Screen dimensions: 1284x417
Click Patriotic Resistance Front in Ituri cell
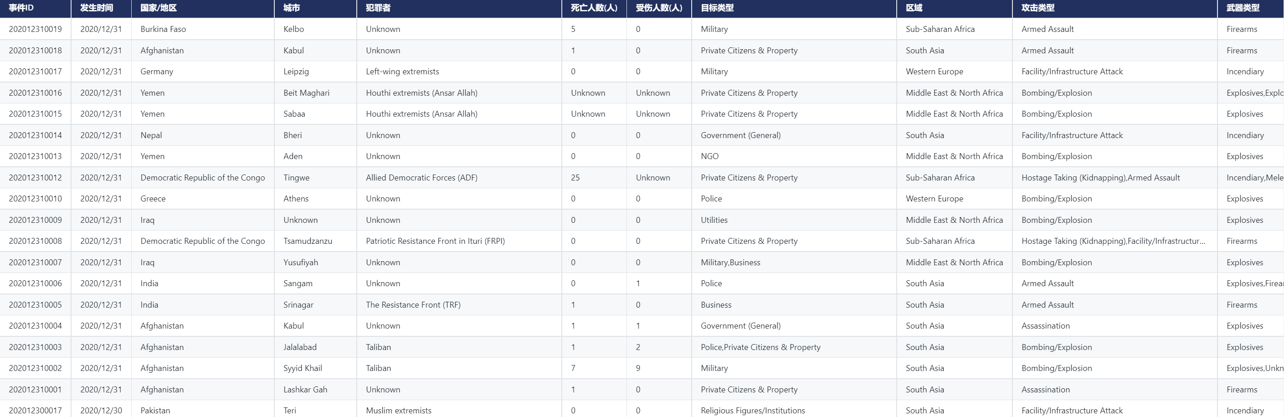[435, 241]
